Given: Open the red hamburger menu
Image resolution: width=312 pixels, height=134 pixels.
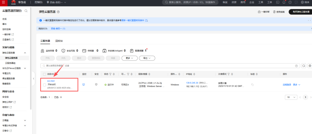Looking at the screenshot, I should (4, 2).
